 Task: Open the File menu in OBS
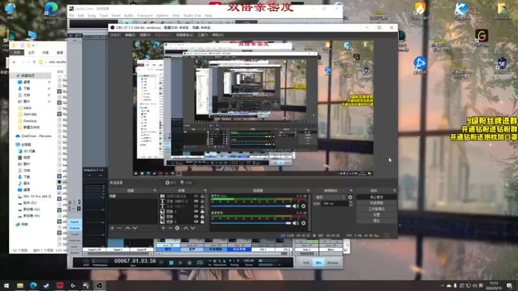coord(115,35)
